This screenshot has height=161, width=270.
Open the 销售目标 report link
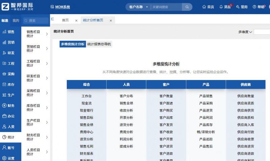[x=86, y=117]
